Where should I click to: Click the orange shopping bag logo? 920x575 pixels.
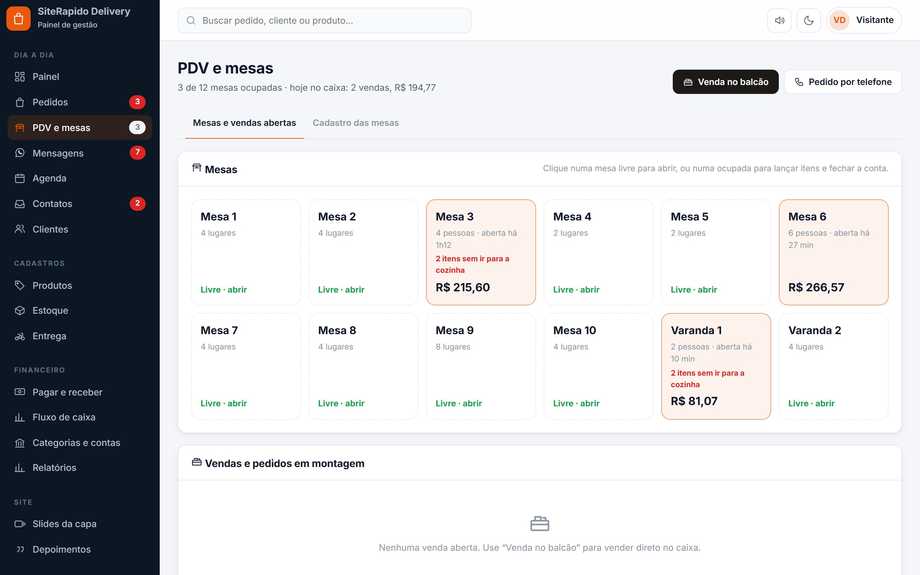[x=18, y=18]
